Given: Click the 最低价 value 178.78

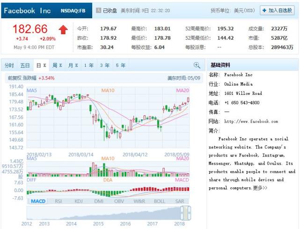Looking at the screenshot, I should [x=162, y=38].
